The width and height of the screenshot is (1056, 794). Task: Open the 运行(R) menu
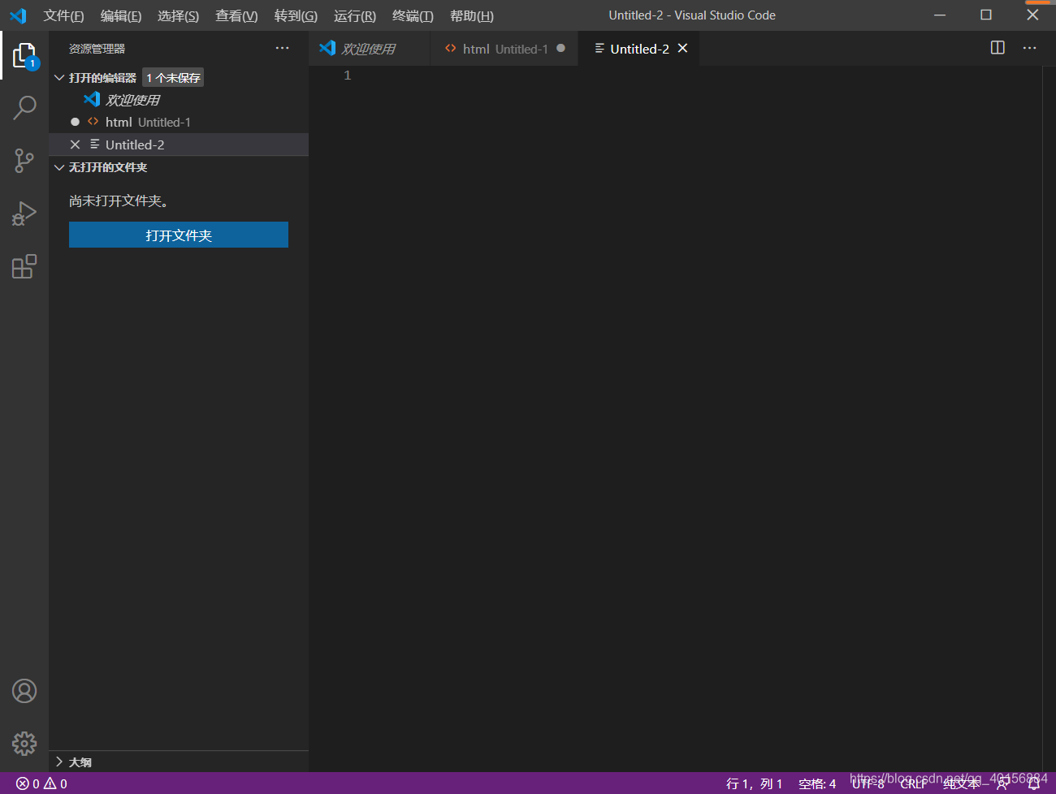tap(355, 15)
